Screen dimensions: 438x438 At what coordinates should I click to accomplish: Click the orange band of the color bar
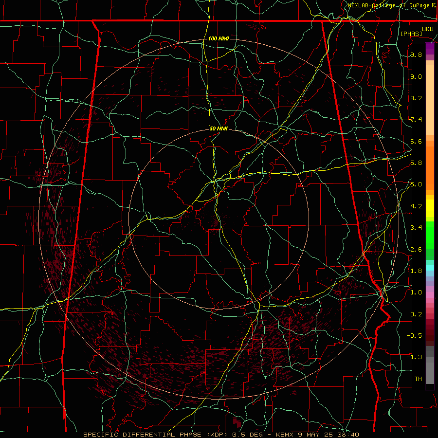[430, 167]
